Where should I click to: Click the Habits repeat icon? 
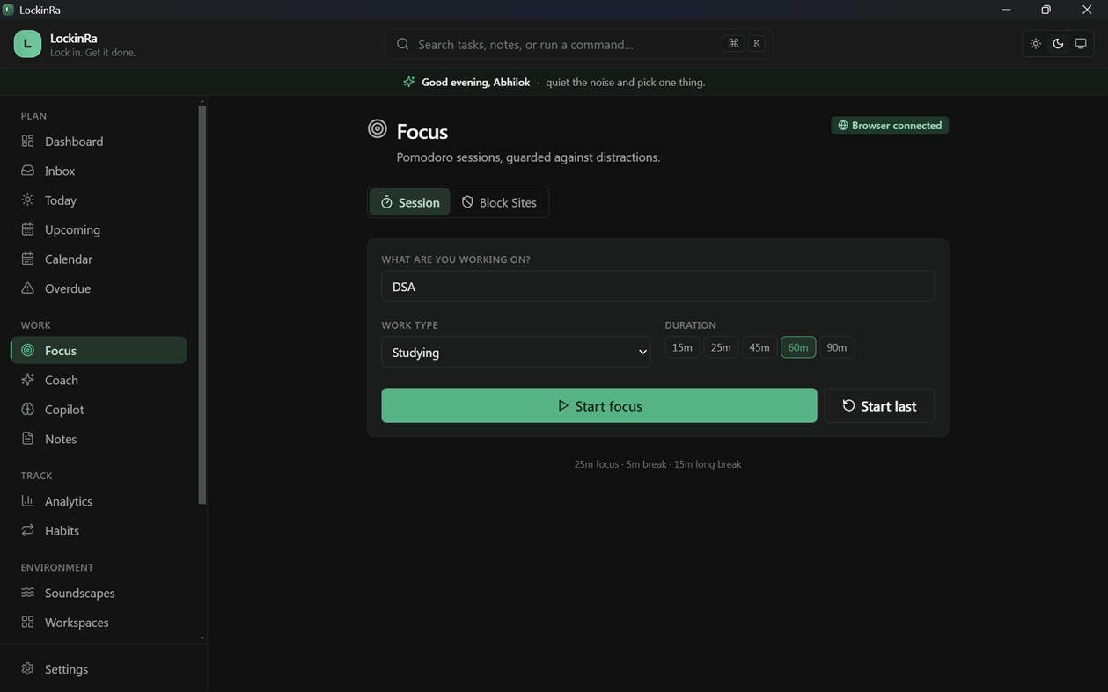27,530
